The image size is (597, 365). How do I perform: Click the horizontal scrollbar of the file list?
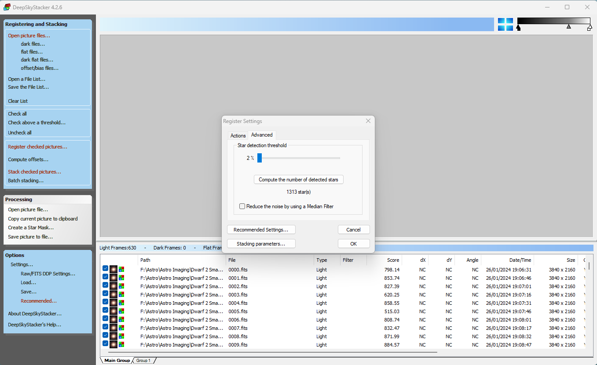pyautogui.click(x=273, y=352)
